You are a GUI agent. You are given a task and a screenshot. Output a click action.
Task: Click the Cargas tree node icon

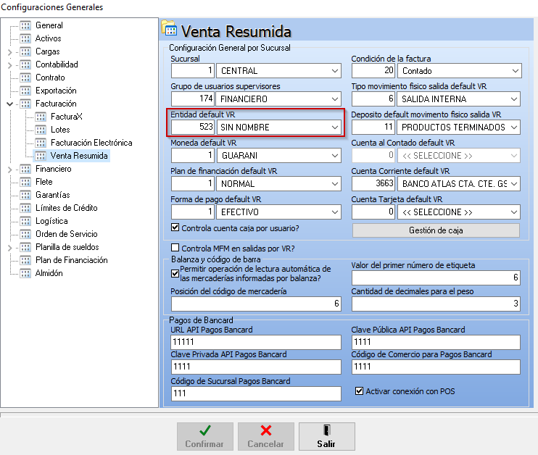coord(25,51)
